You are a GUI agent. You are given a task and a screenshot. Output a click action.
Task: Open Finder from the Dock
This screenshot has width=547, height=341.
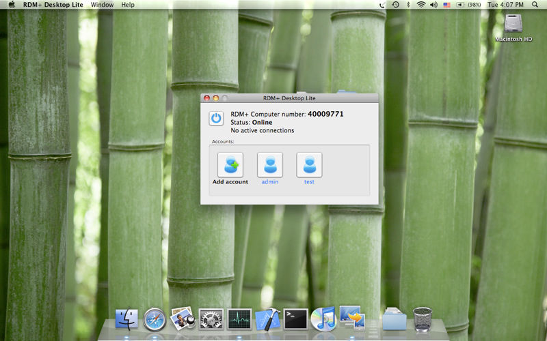click(x=126, y=318)
